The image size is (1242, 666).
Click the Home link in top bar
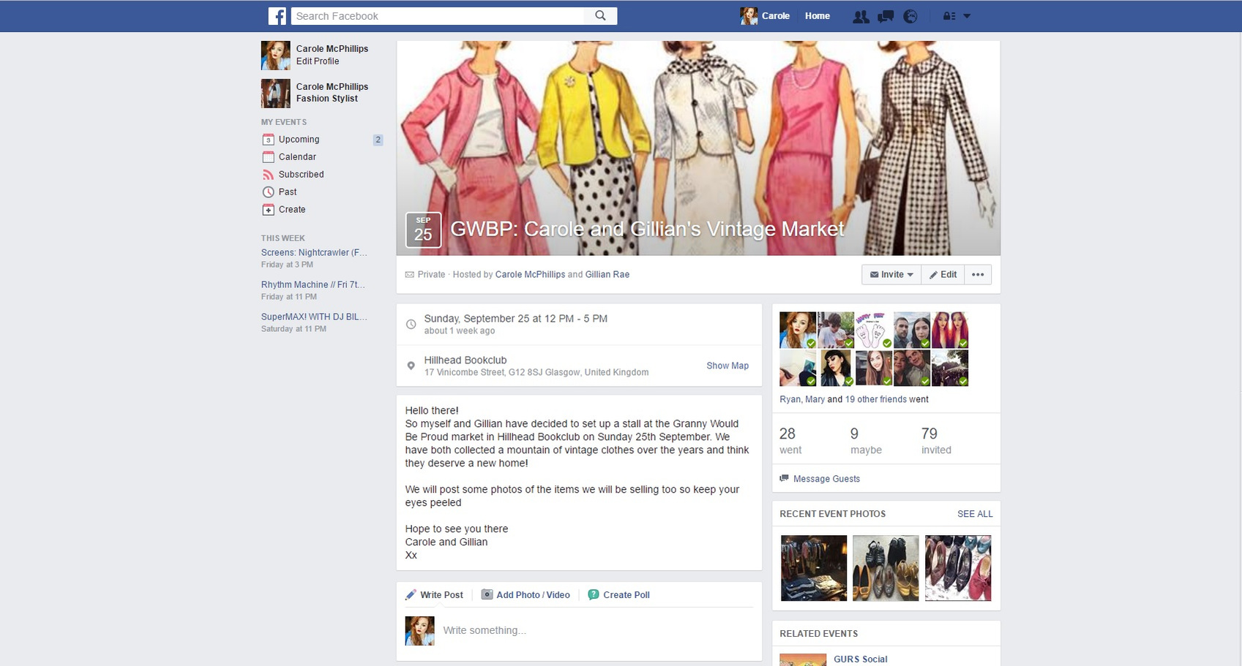coord(818,16)
